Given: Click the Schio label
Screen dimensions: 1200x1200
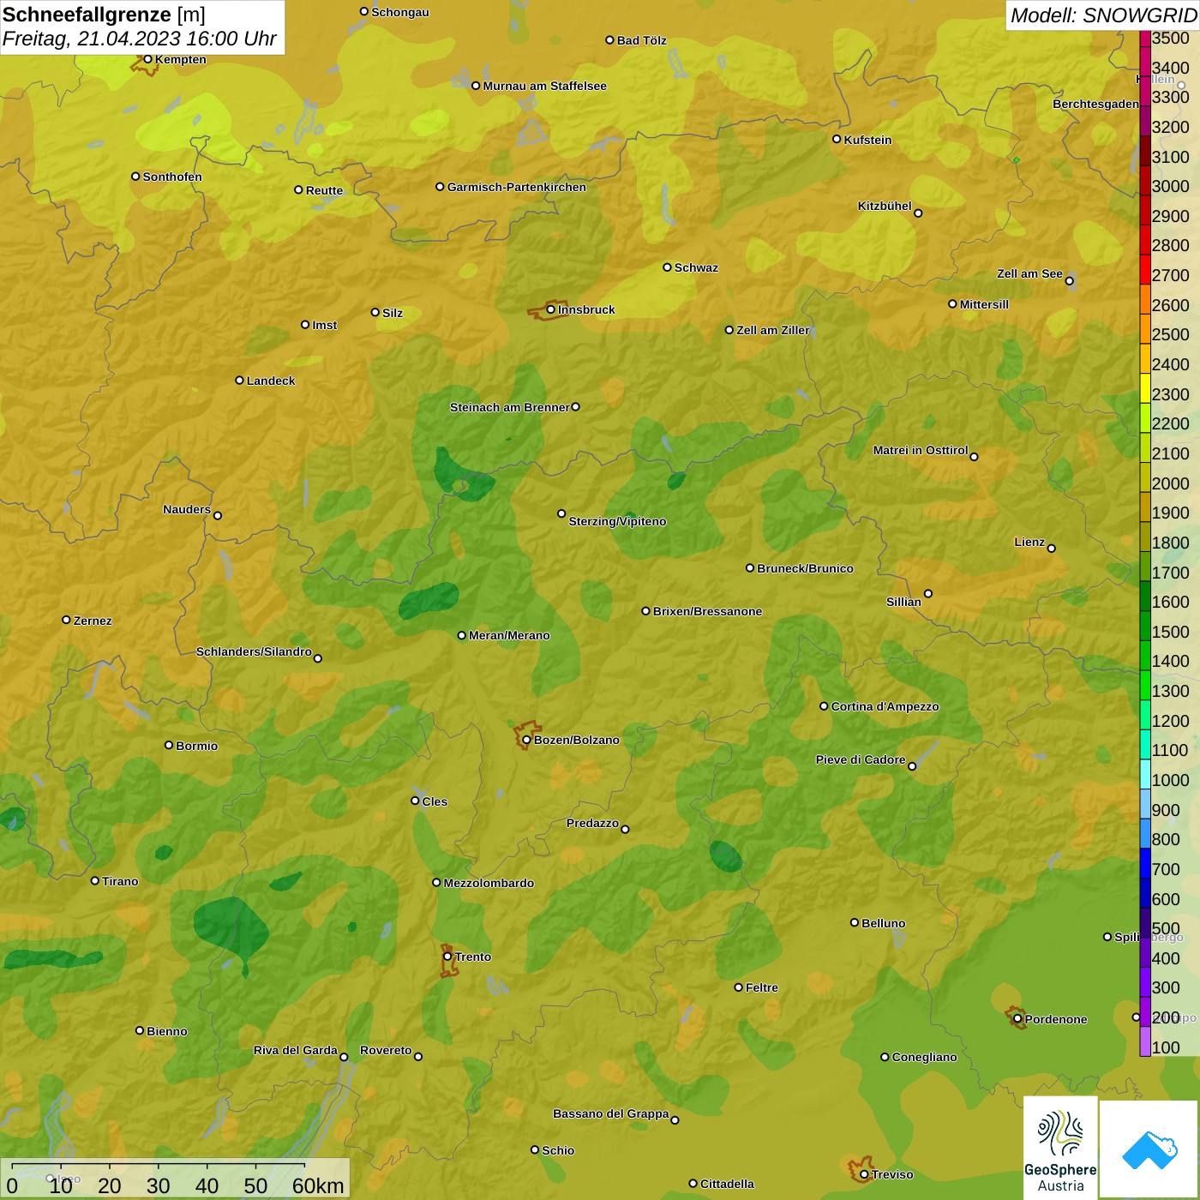Looking at the screenshot, I should point(558,1150).
